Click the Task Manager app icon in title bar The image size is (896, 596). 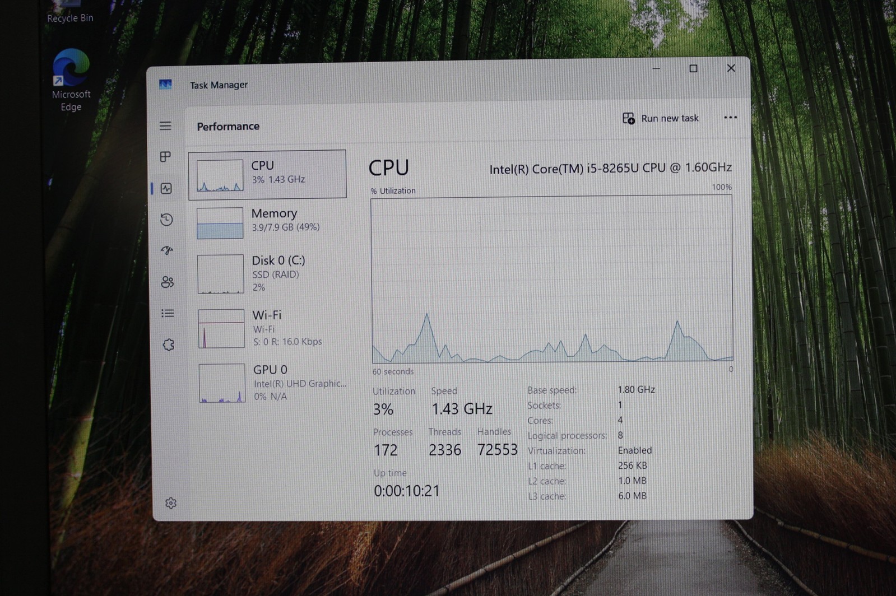click(165, 85)
